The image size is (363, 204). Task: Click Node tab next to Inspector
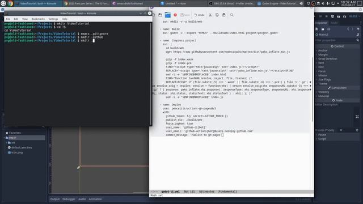(334, 23)
